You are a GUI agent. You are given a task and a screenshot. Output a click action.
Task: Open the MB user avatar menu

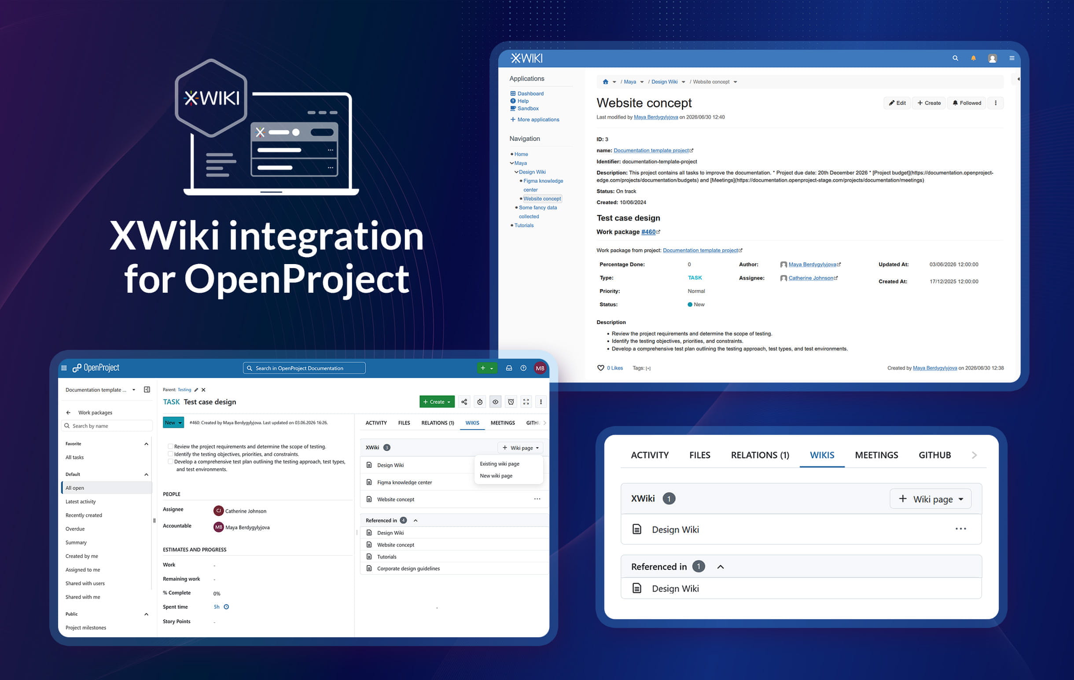point(540,368)
